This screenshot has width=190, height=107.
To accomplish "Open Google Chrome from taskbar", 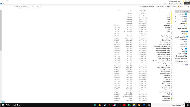I will tap(139, 105).
